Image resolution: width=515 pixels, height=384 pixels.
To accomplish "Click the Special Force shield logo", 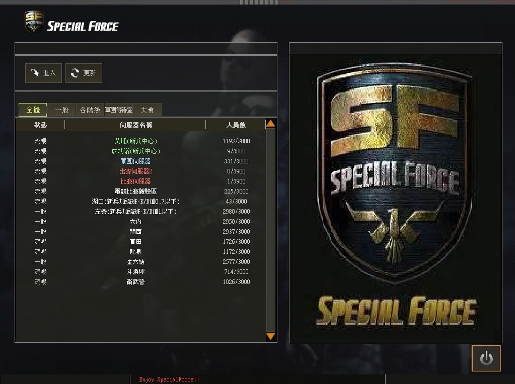I will 34,22.
